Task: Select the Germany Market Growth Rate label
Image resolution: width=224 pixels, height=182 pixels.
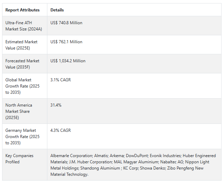Action: 22,137
